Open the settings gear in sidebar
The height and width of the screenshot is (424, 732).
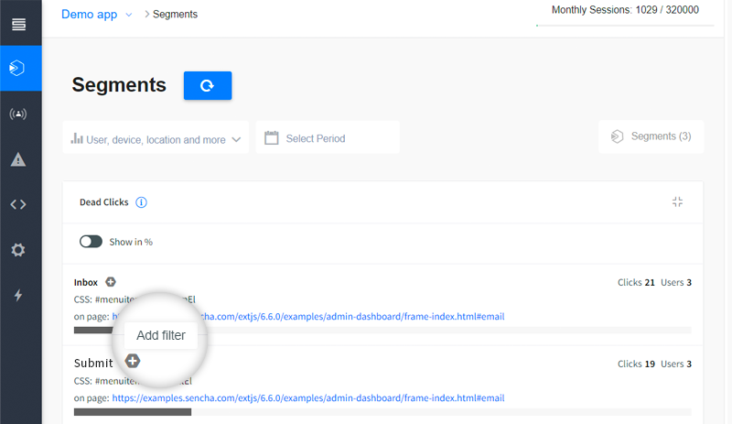(18, 250)
